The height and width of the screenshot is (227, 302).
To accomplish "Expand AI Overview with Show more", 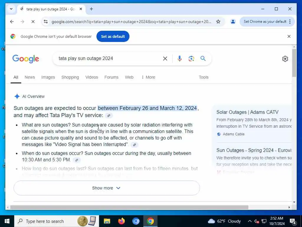I will (107, 188).
